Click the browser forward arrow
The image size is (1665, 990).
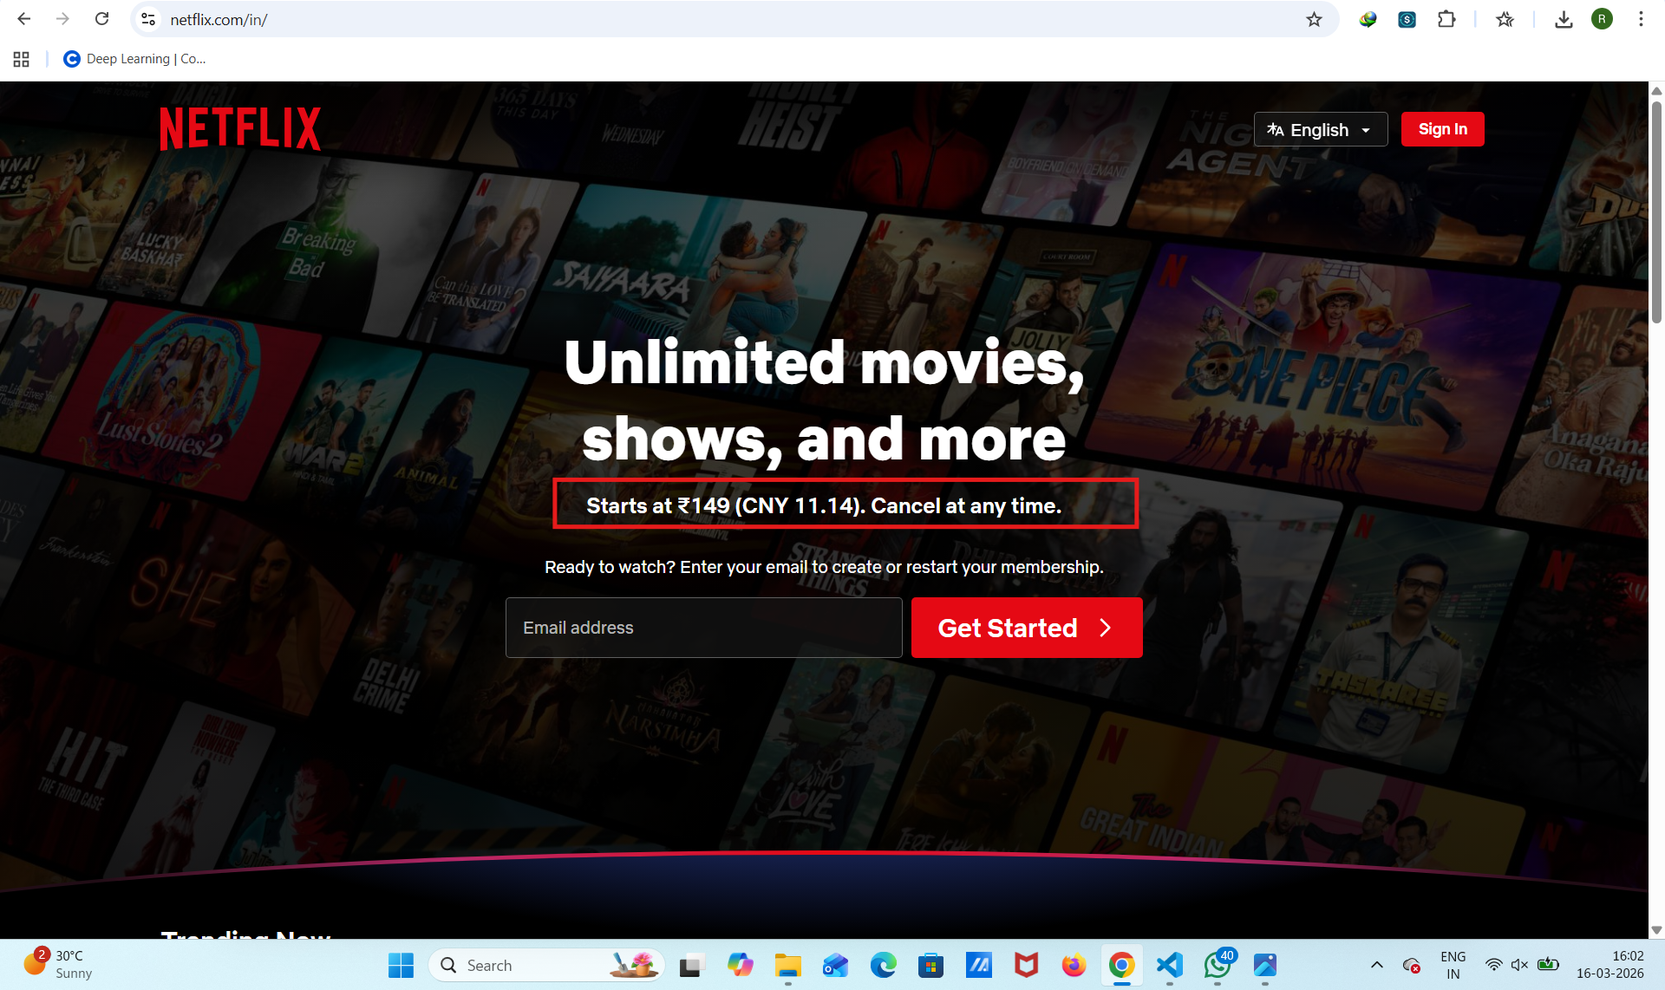click(62, 19)
